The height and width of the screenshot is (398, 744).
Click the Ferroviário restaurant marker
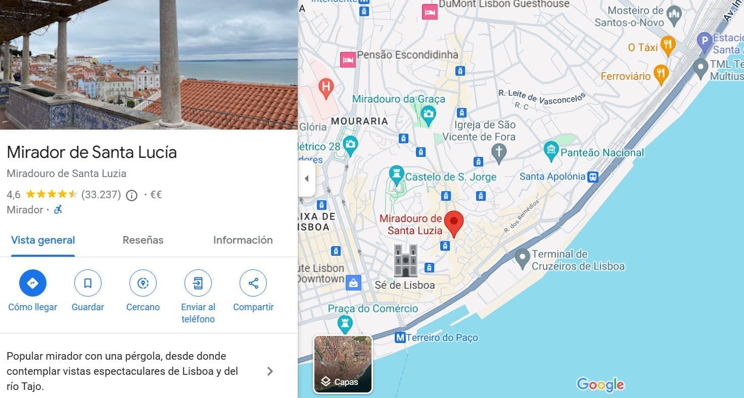pos(661,75)
